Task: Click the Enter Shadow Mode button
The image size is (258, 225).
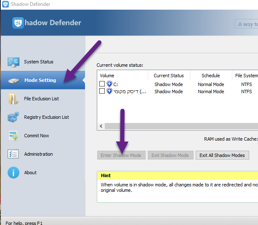Action: point(121,155)
